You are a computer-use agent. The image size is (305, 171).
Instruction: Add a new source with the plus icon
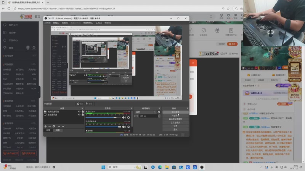coord(45,127)
